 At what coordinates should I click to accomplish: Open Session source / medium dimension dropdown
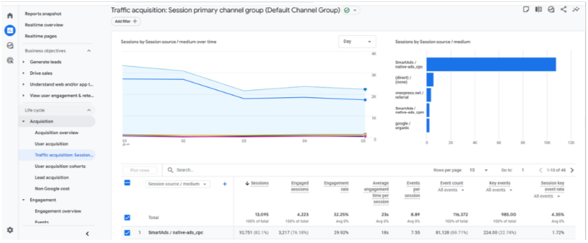[x=178, y=184]
